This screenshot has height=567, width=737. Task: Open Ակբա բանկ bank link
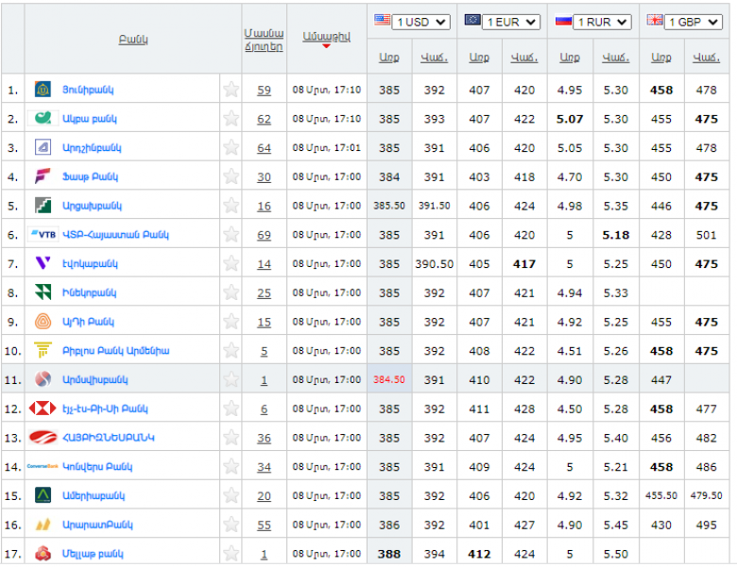[89, 119]
